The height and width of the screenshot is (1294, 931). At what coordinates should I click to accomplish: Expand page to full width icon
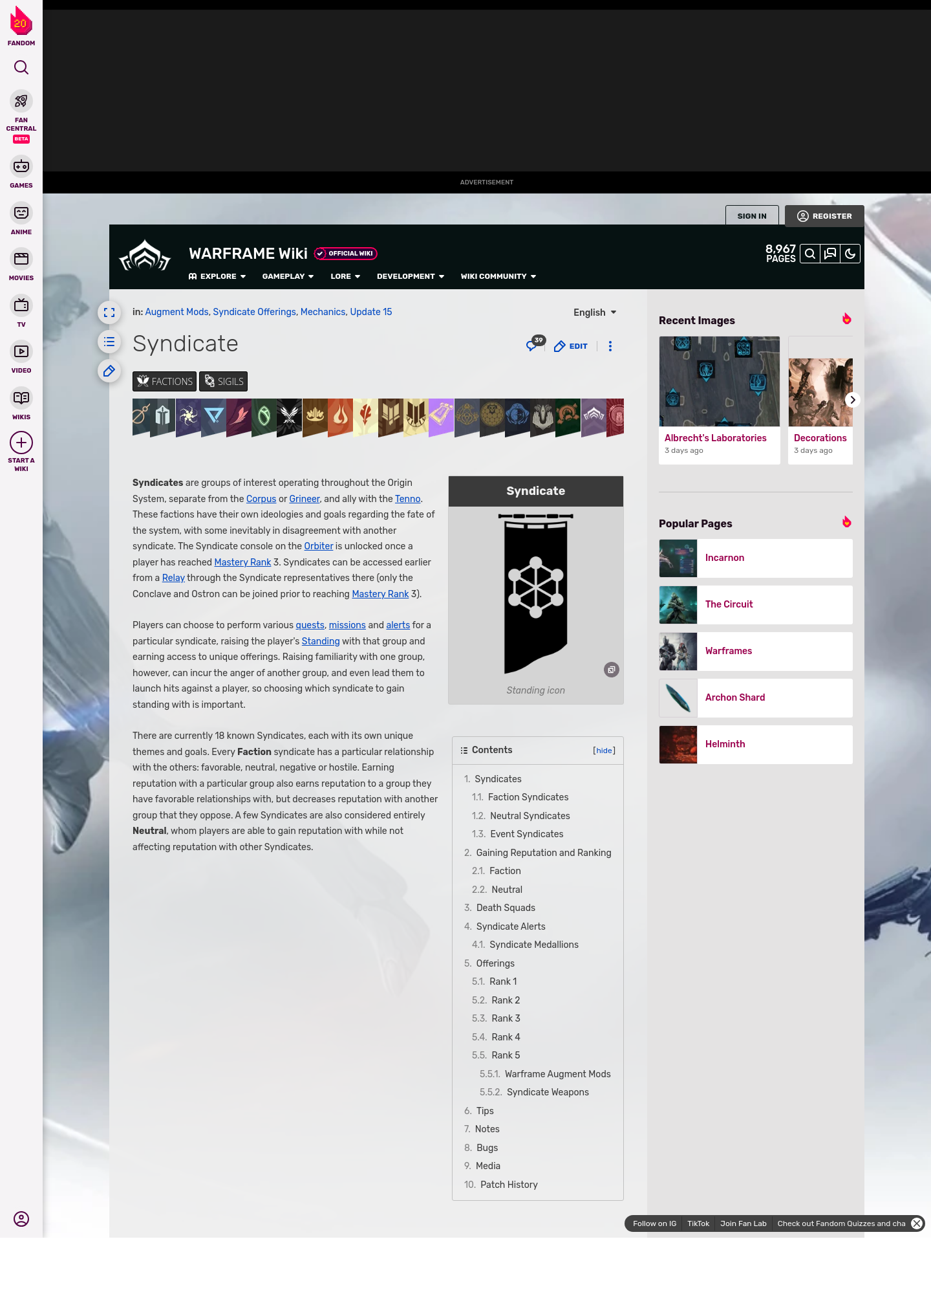(x=109, y=313)
